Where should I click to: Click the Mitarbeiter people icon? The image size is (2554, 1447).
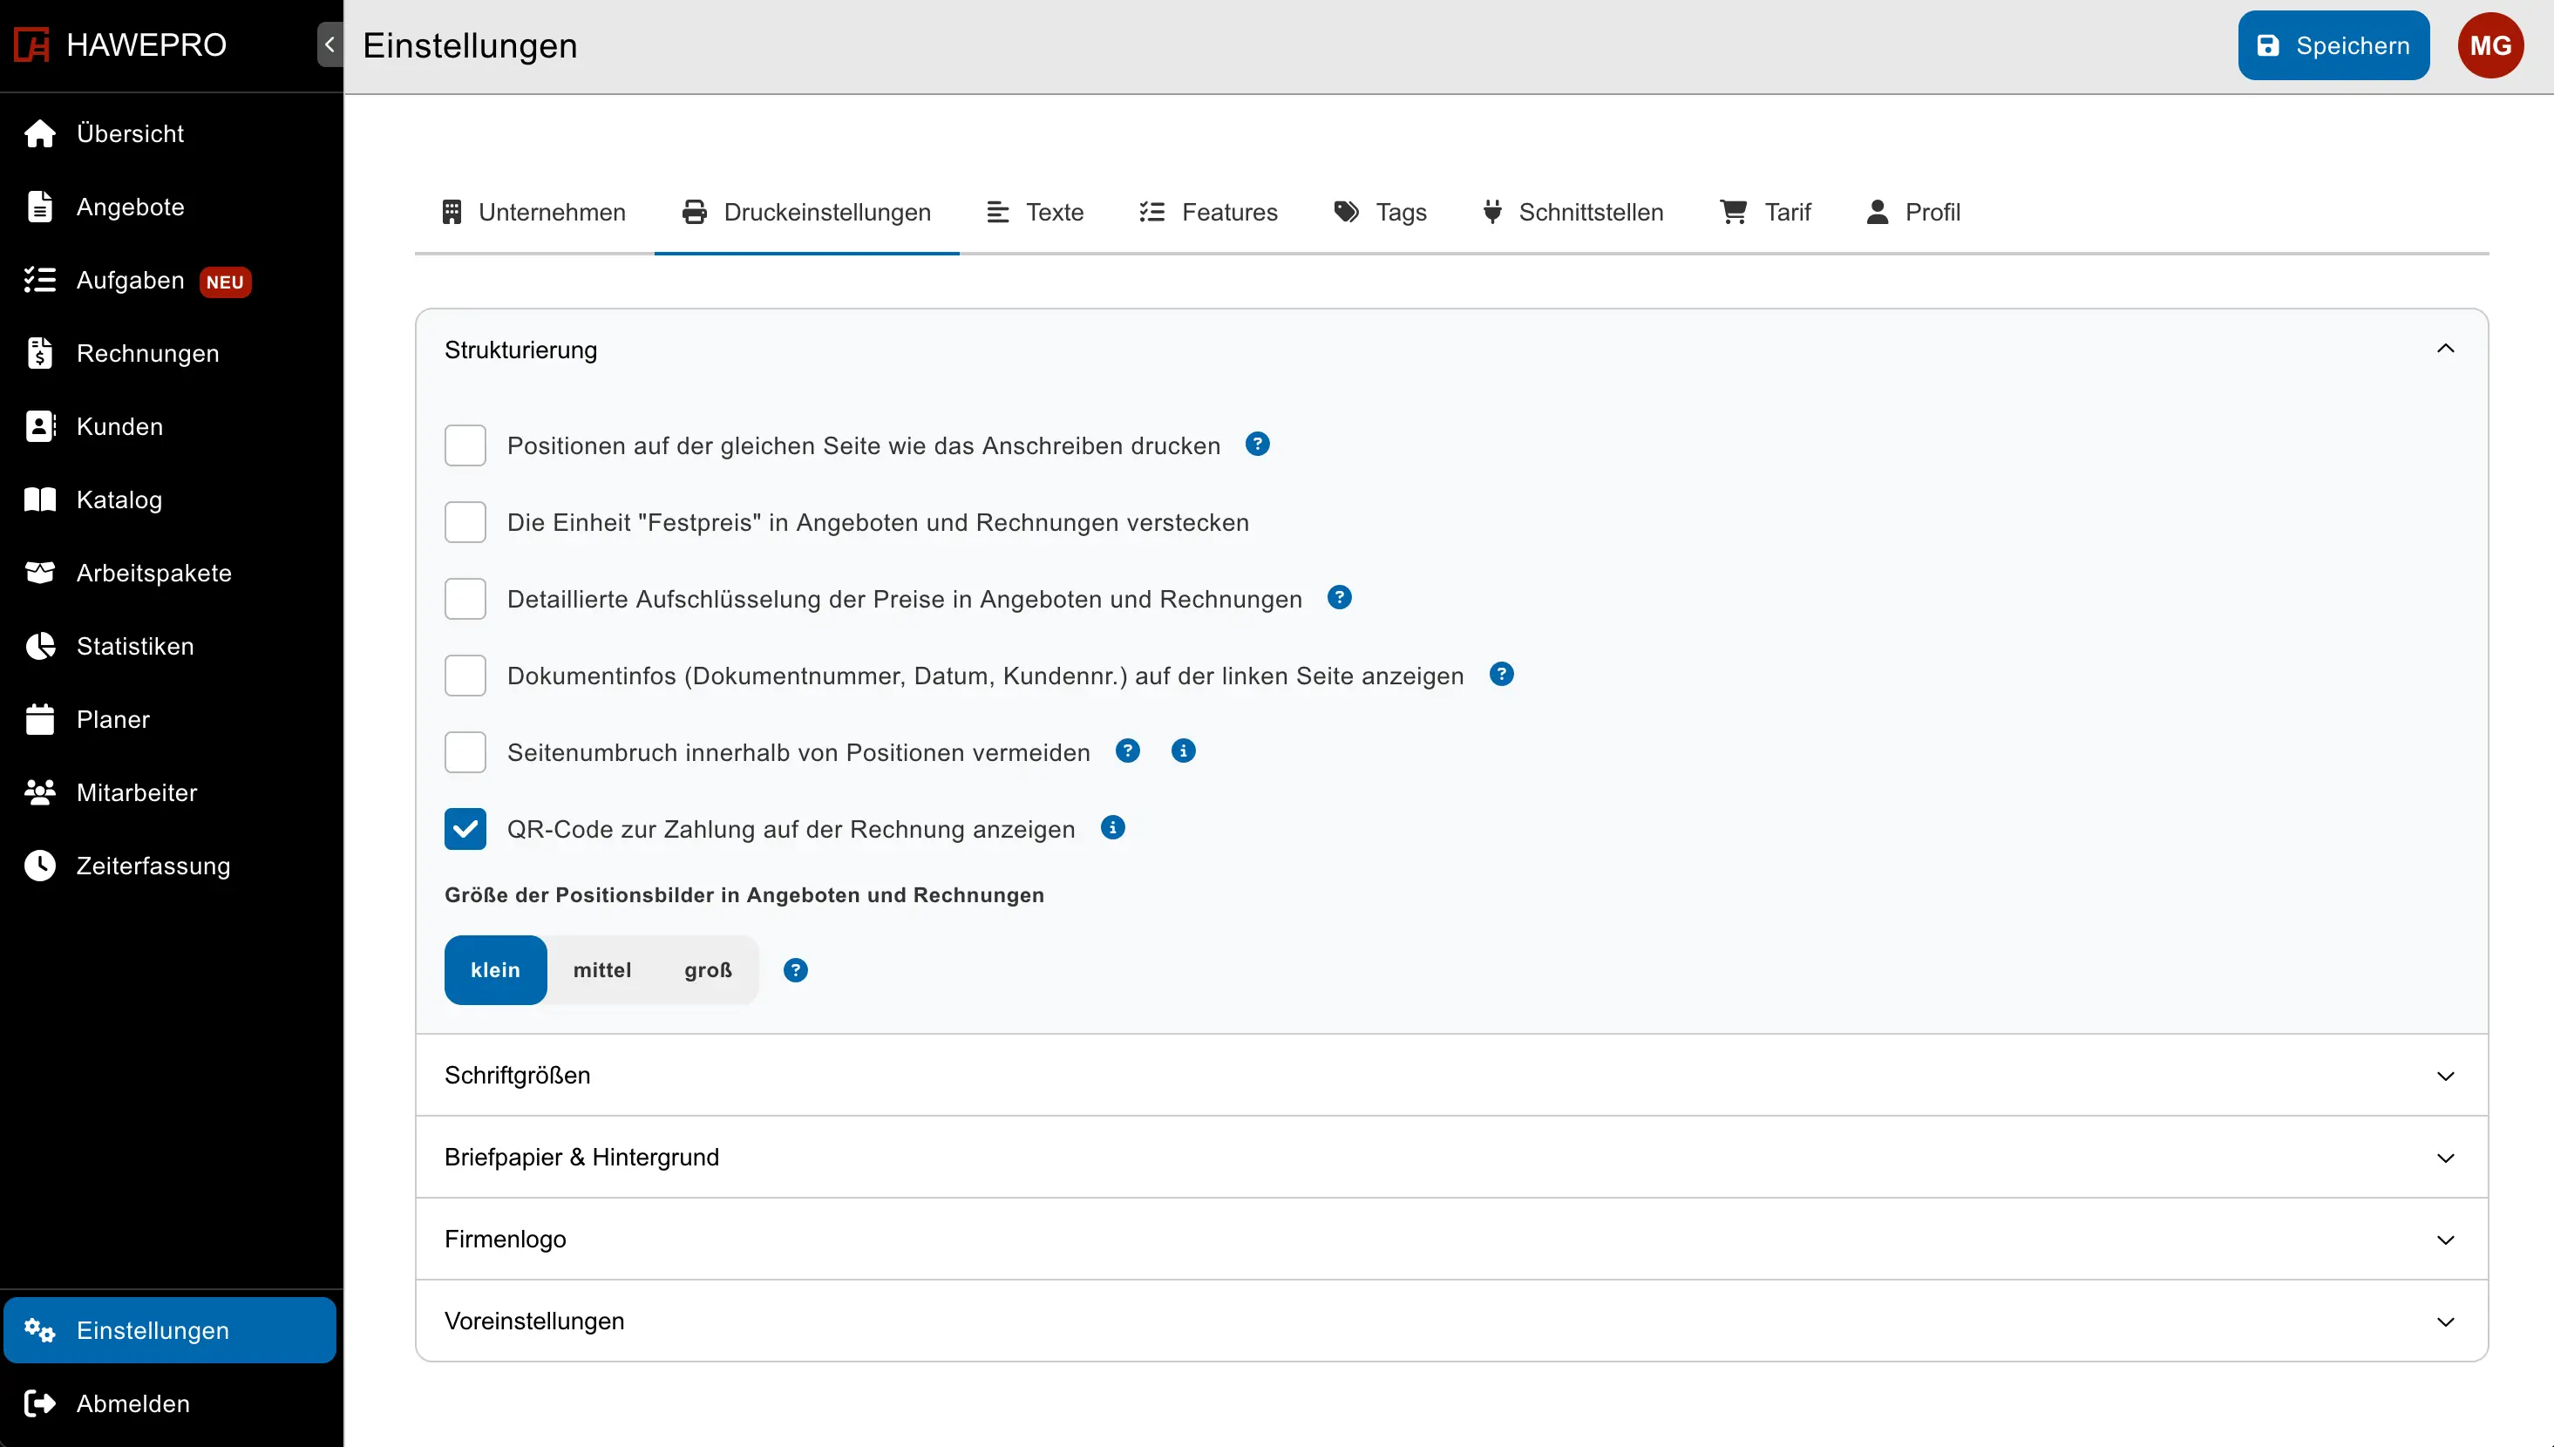coord(40,792)
